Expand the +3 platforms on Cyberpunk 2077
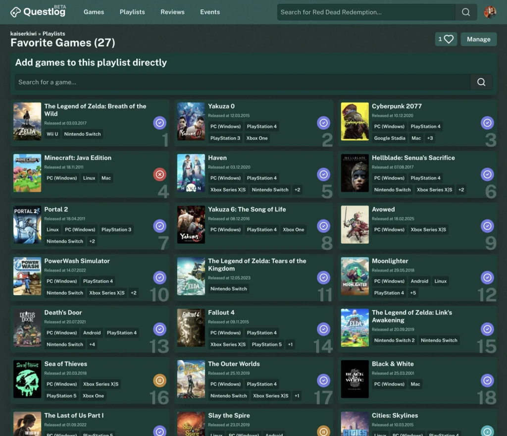The image size is (507, 436). 430,138
